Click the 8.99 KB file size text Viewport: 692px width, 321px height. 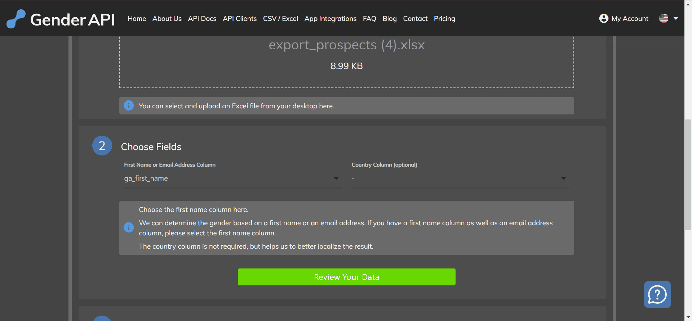tap(346, 66)
